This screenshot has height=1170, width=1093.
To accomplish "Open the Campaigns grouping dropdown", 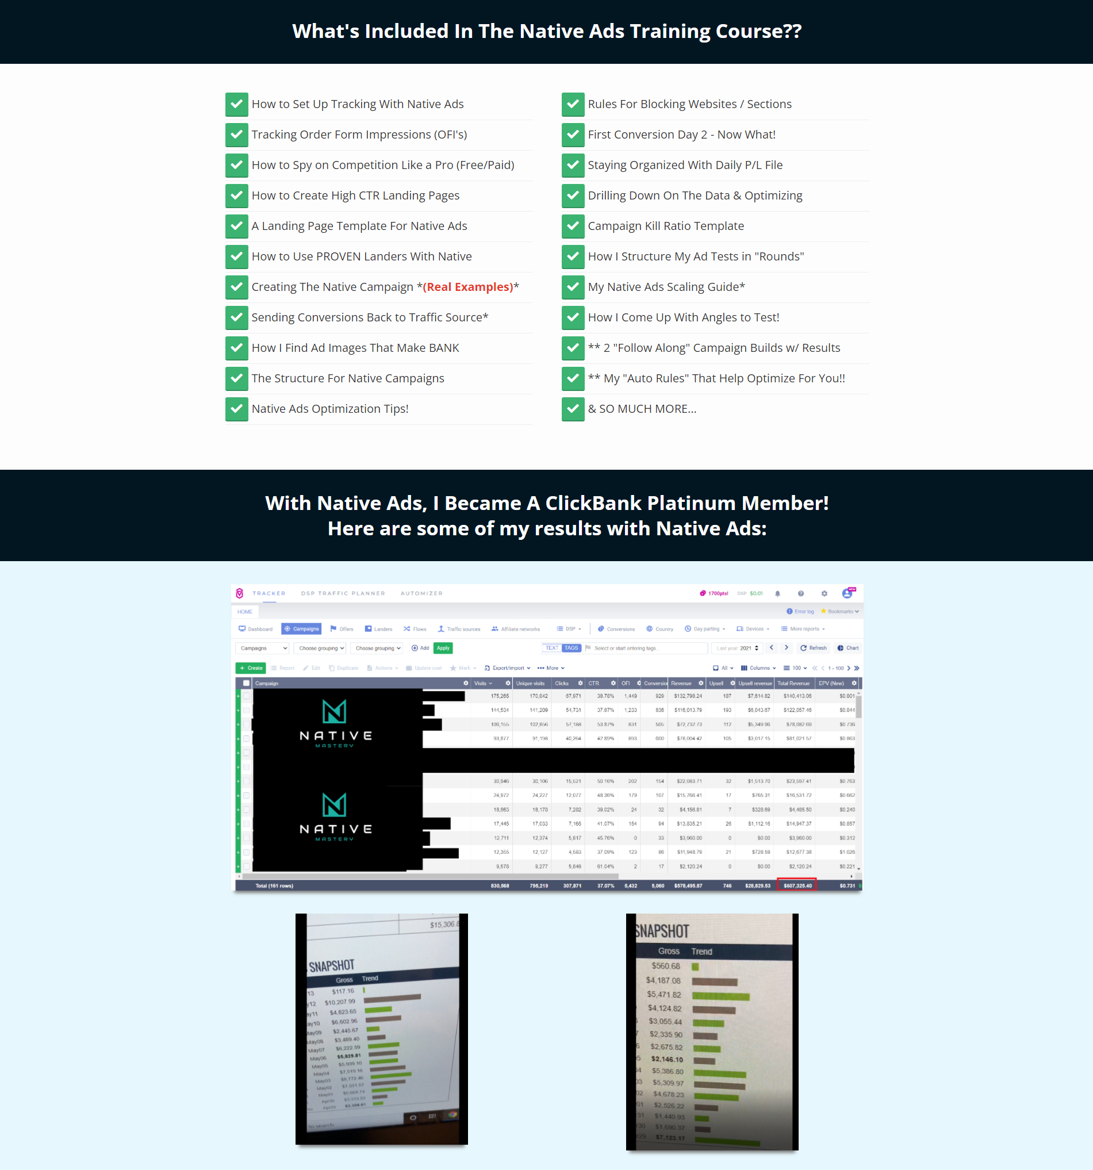I will [263, 648].
